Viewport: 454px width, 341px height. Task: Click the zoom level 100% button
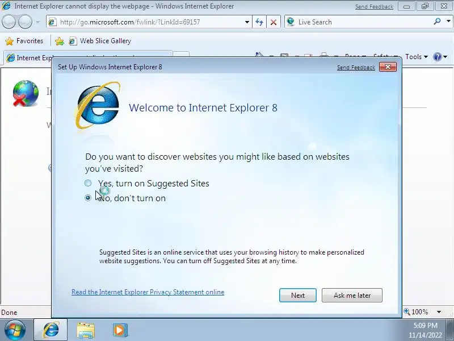[416, 311]
